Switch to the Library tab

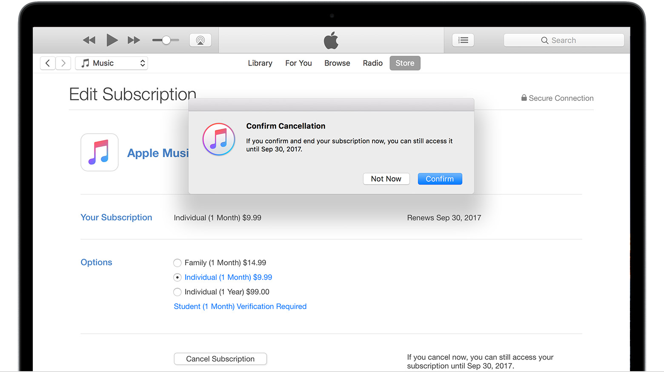[x=260, y=63]
